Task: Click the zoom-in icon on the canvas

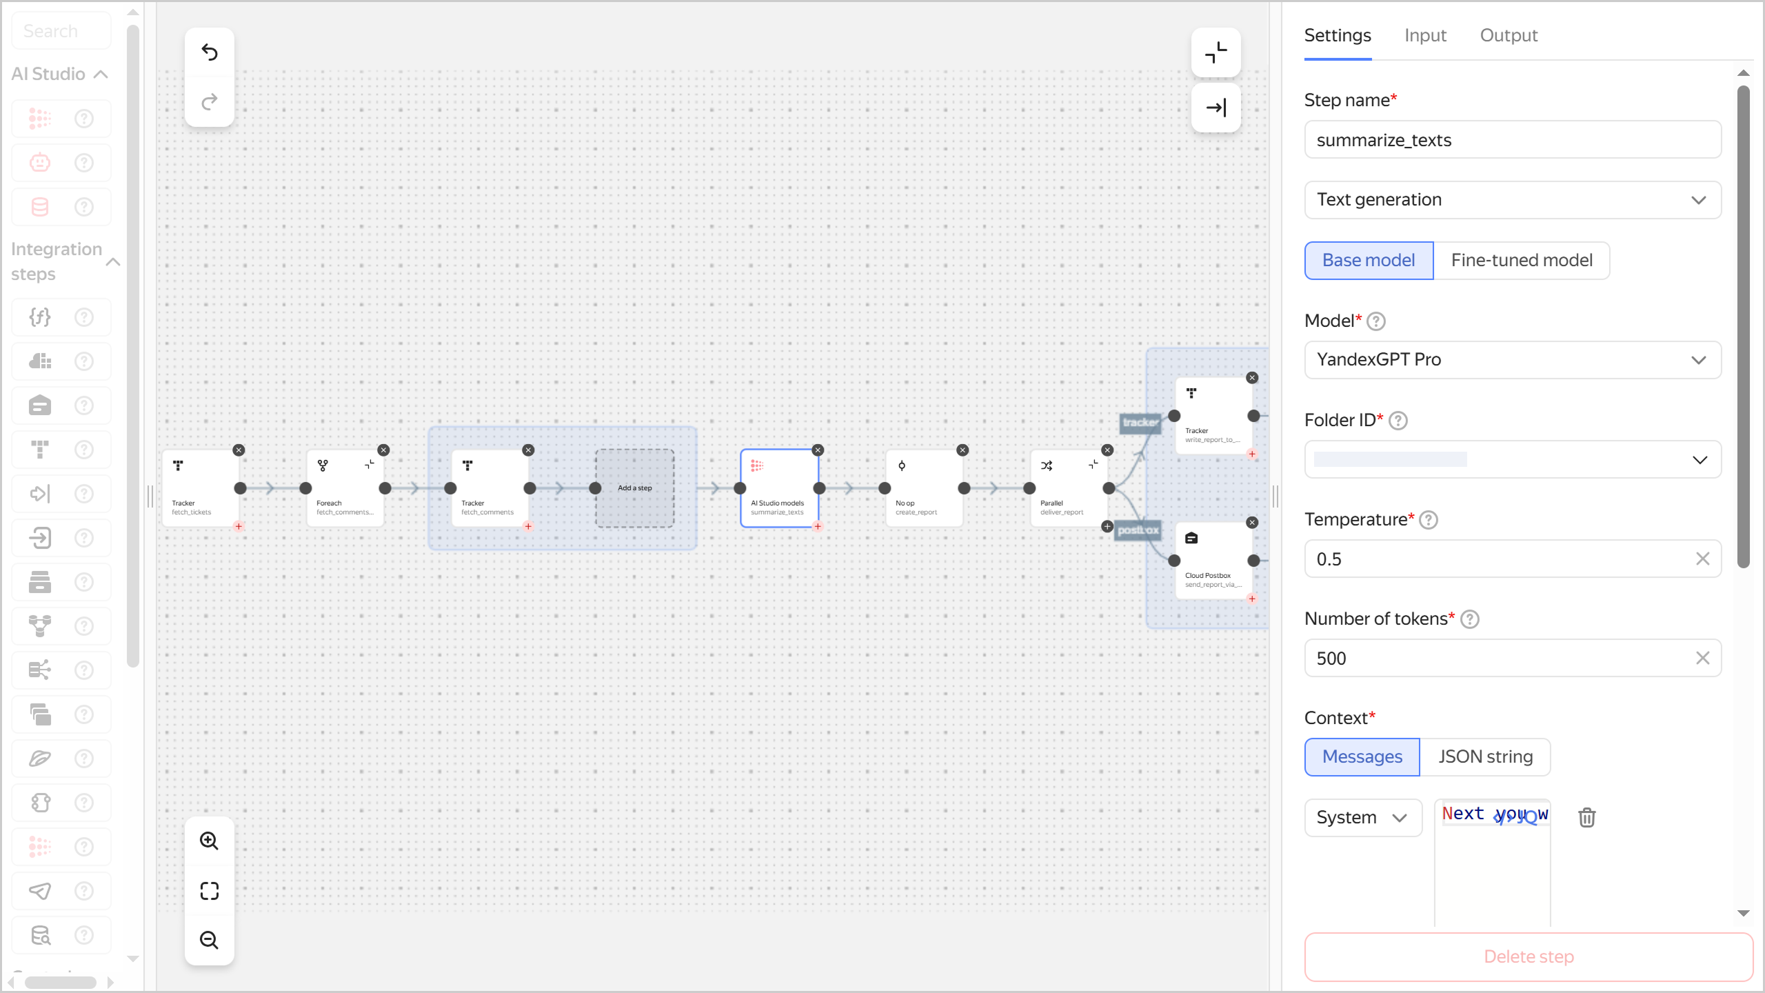Action: (x=210, y=841)
